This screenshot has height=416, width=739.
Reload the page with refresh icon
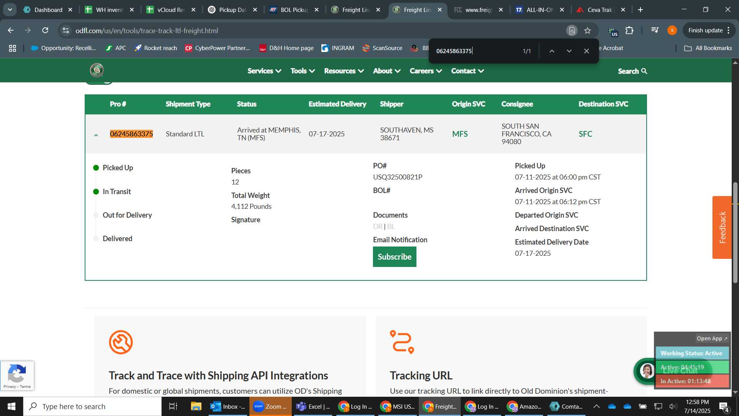coord(45,30)
